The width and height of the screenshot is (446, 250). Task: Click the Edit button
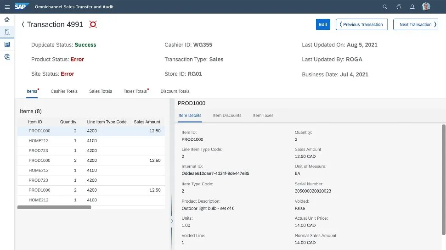(323, 24)
